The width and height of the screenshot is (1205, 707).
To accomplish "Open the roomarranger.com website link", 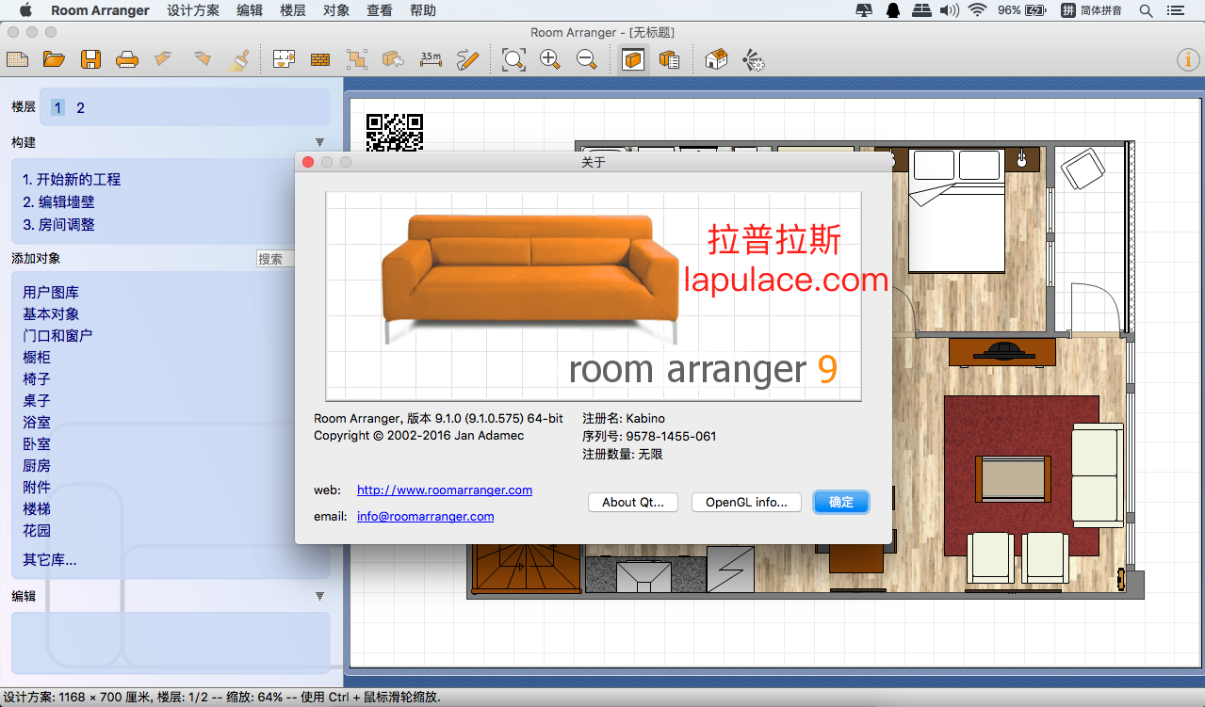I will [445, 490].
